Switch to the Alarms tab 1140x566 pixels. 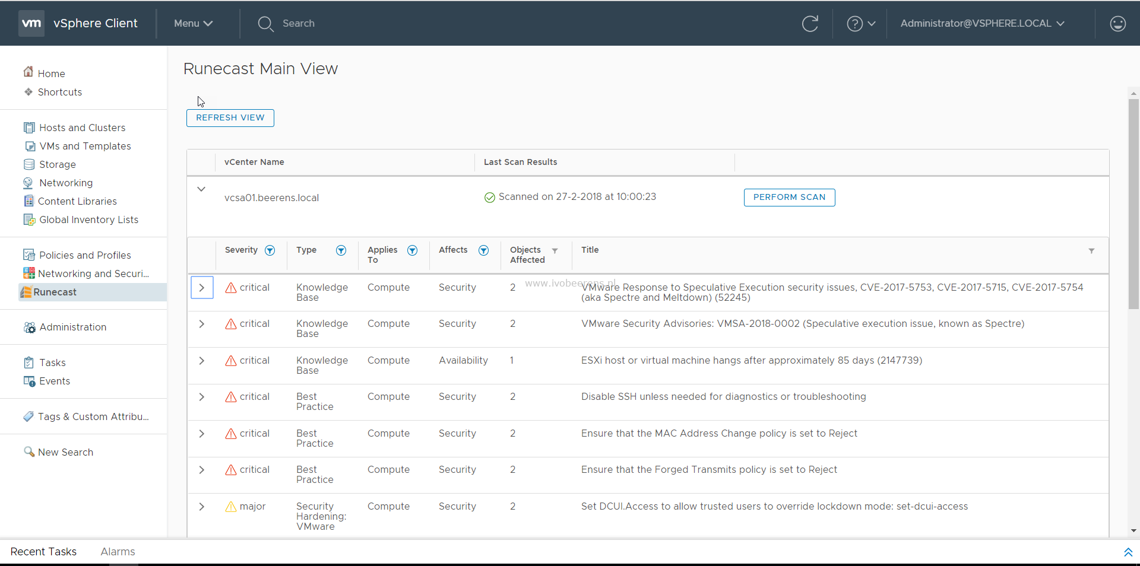[x=118, y=552]
